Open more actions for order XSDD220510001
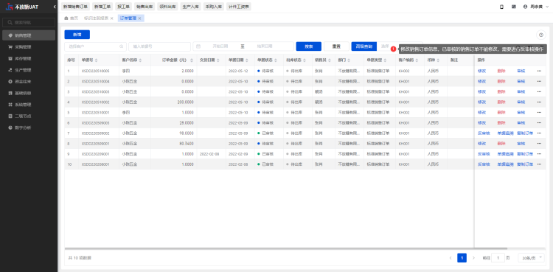This screenshot has height=272, width=553. 539,112
